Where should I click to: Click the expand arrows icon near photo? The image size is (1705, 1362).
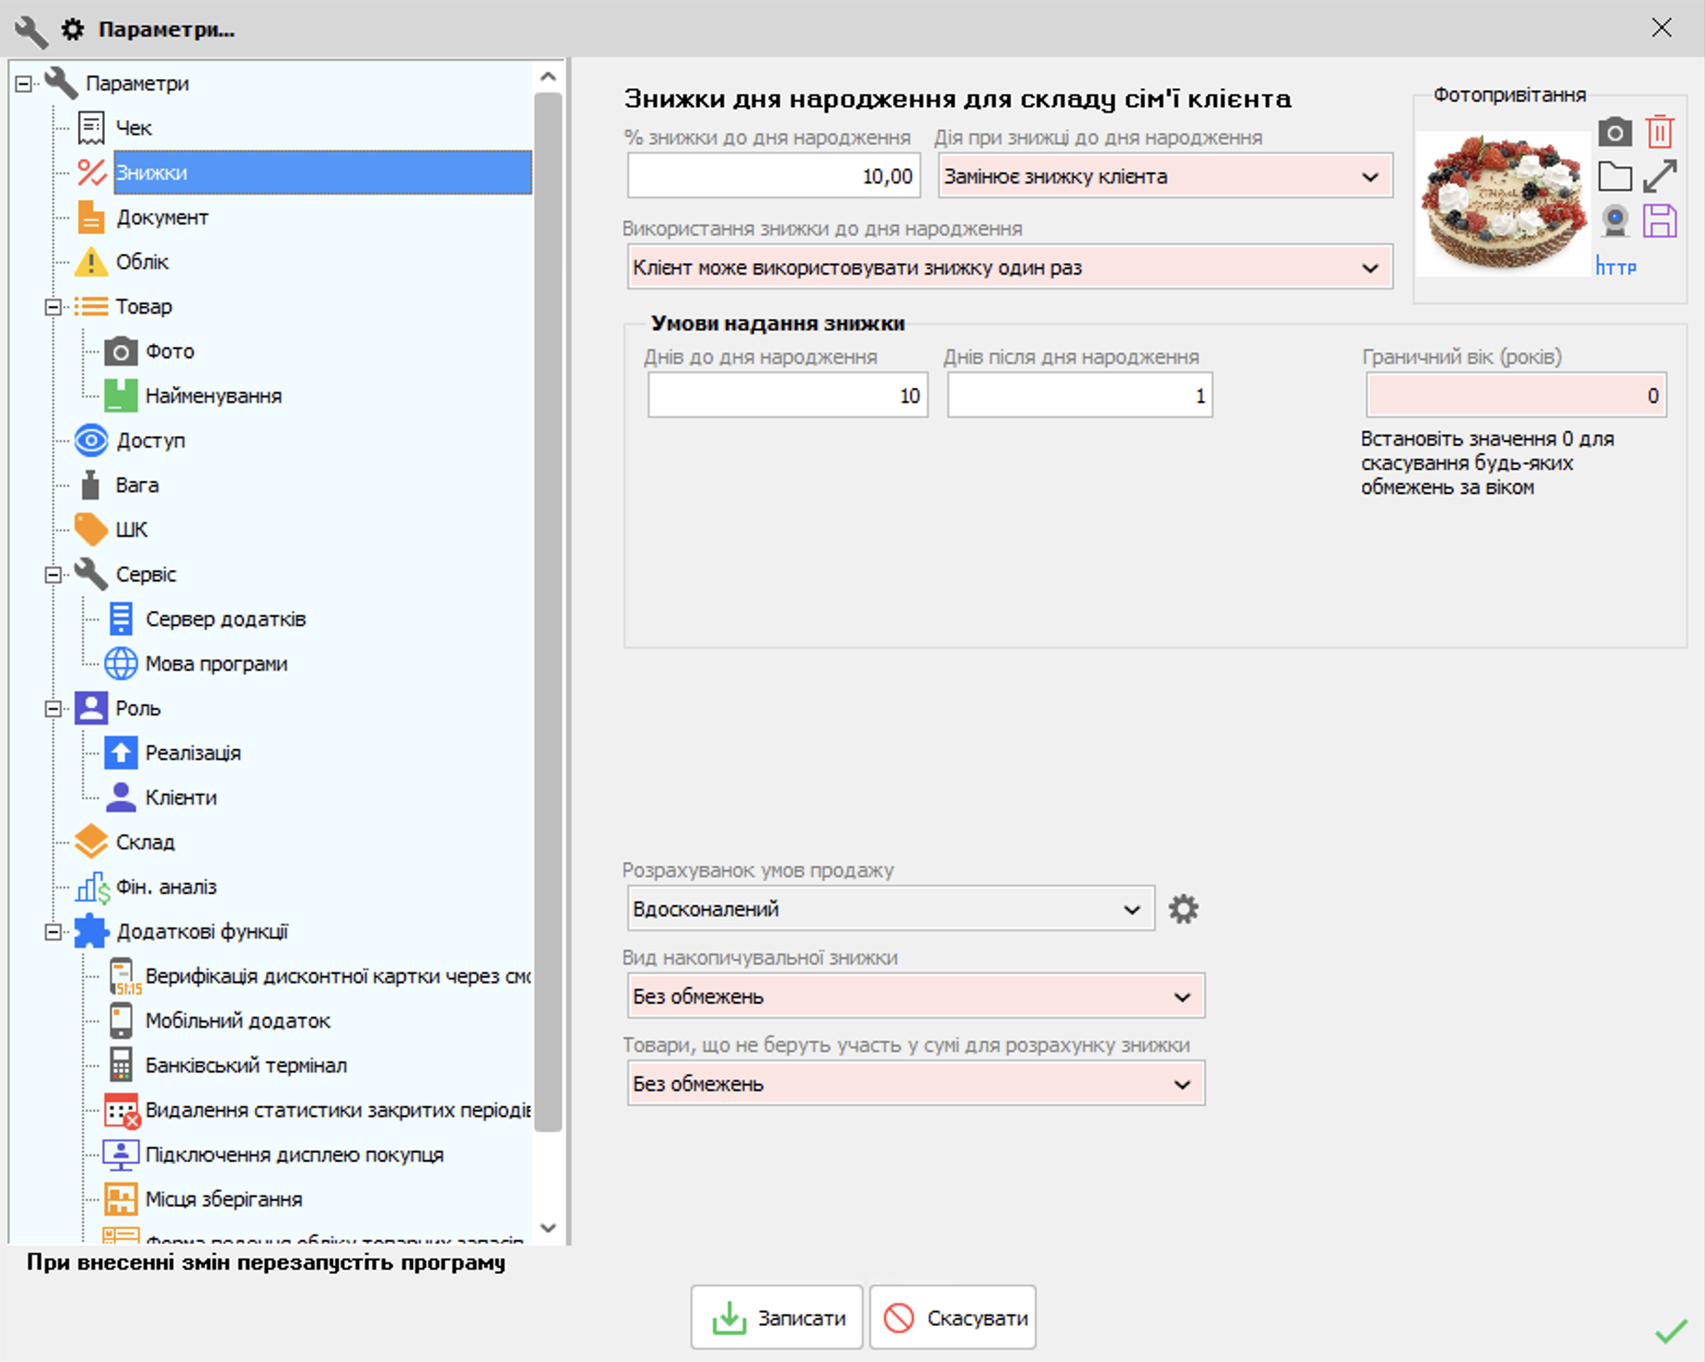1659,176
